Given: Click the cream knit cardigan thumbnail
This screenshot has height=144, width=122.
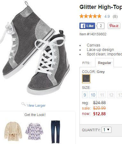Looking at the screenshot, I should point(13,132).
